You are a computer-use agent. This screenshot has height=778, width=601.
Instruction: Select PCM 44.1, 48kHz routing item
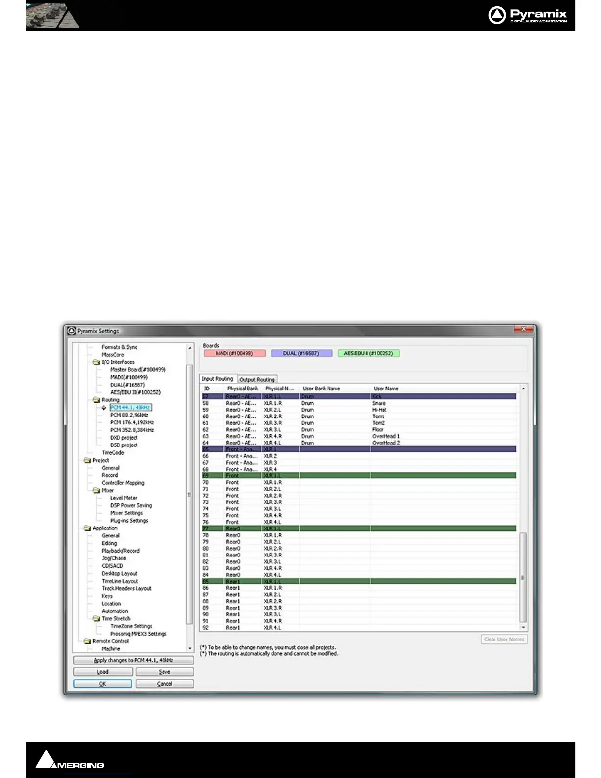pos(131,407)
